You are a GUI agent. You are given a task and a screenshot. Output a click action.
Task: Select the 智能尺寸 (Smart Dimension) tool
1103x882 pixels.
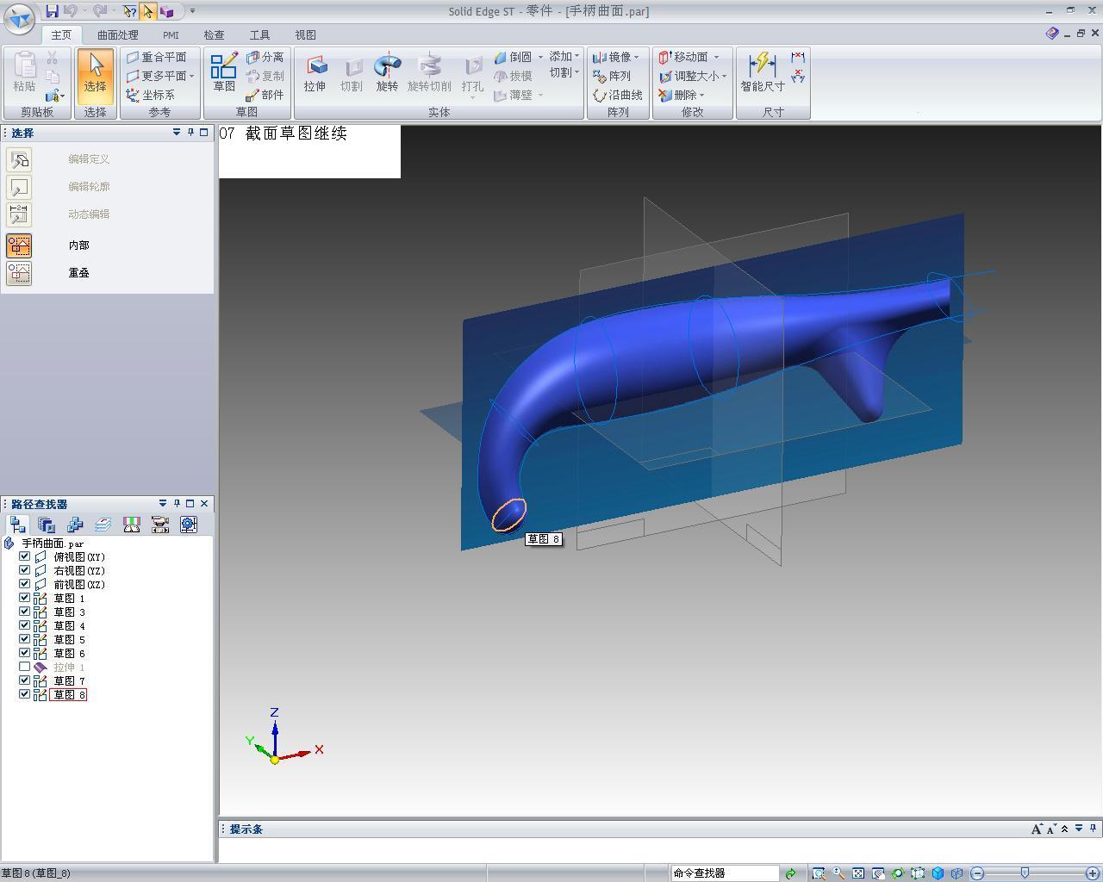[763, 71]
